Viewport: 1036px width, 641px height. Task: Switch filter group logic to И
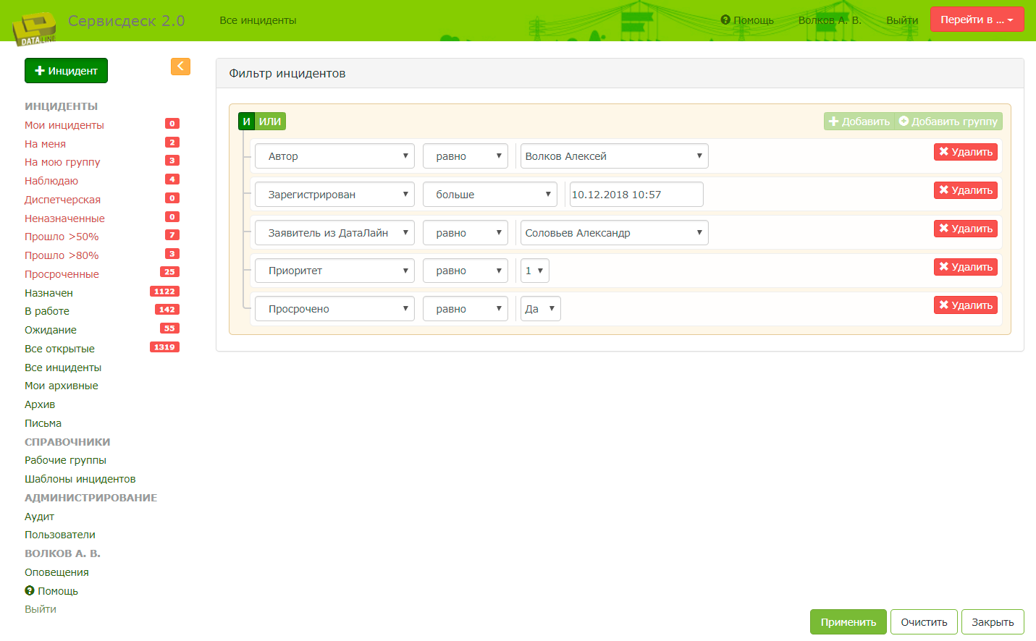(247, 122)
